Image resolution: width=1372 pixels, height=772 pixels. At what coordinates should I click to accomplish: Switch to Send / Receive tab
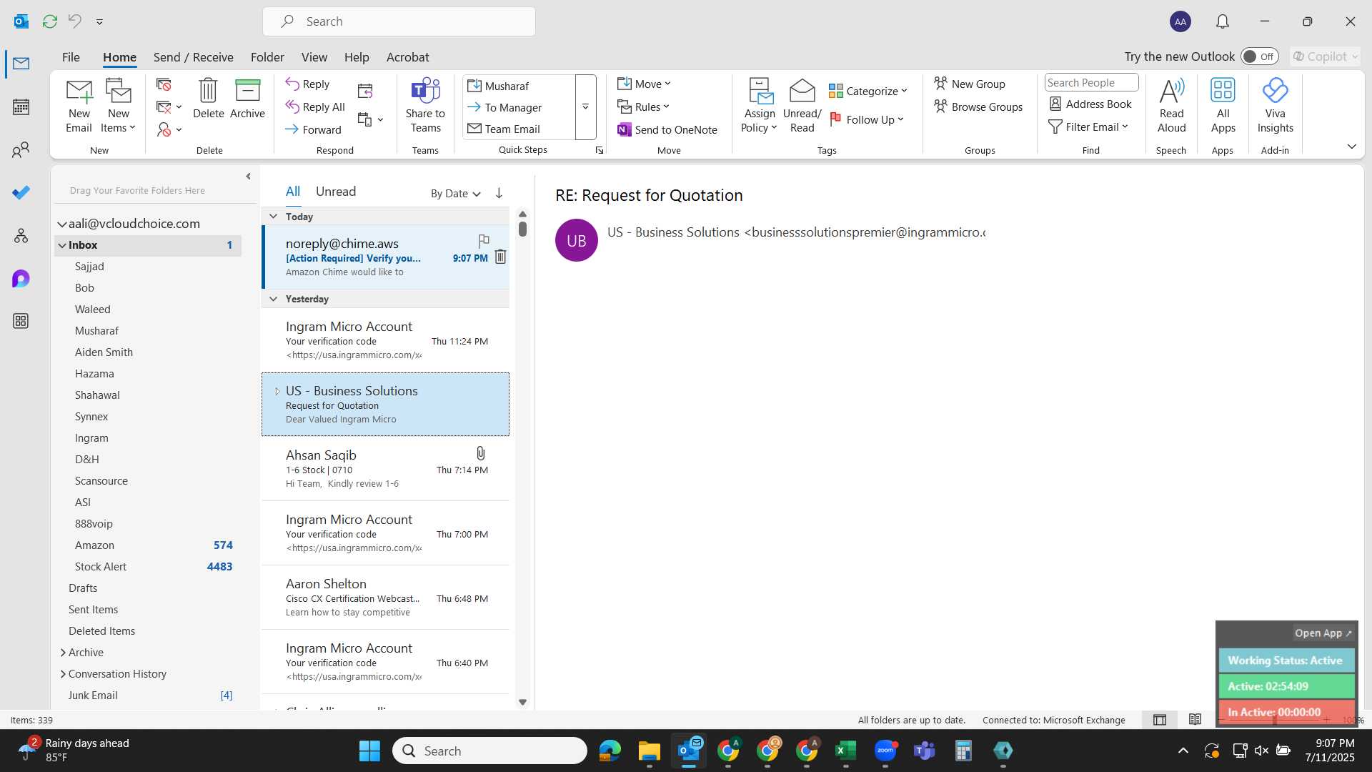[193, 56]
